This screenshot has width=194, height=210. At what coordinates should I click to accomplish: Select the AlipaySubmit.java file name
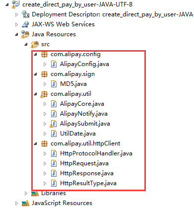coord(85,124)
